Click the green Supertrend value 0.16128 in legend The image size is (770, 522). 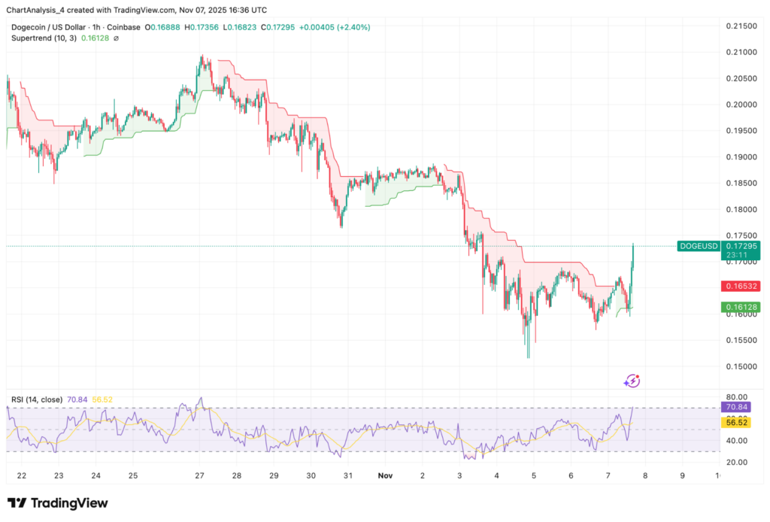pyautogui.click(x=95, y=38)
